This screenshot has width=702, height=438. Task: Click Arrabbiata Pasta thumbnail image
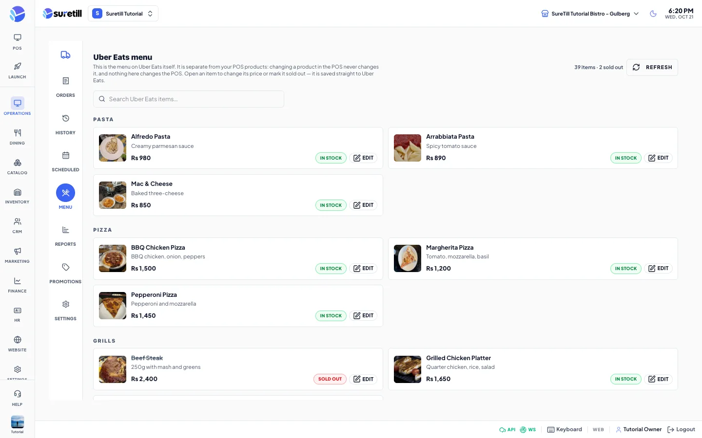[x=408, y=148]
